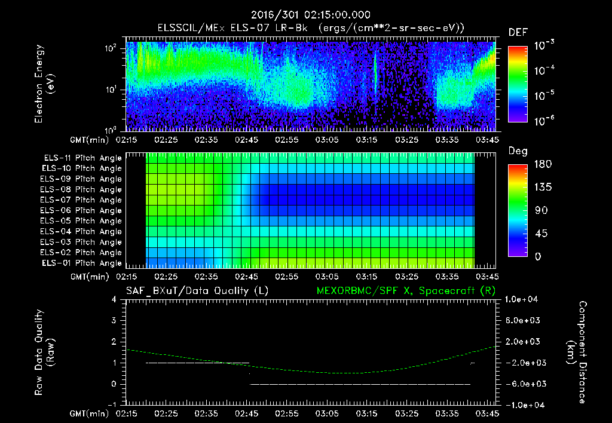Click the ELS-07 Pitch Angle row label
Image resolution: width=612 pixels, height=423 pixels.
click(81, 200)
